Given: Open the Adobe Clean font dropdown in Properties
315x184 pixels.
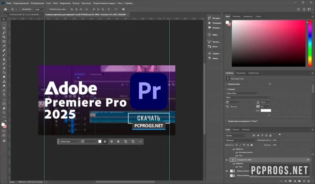Looking at the screenshot, I should coord(242,93).
